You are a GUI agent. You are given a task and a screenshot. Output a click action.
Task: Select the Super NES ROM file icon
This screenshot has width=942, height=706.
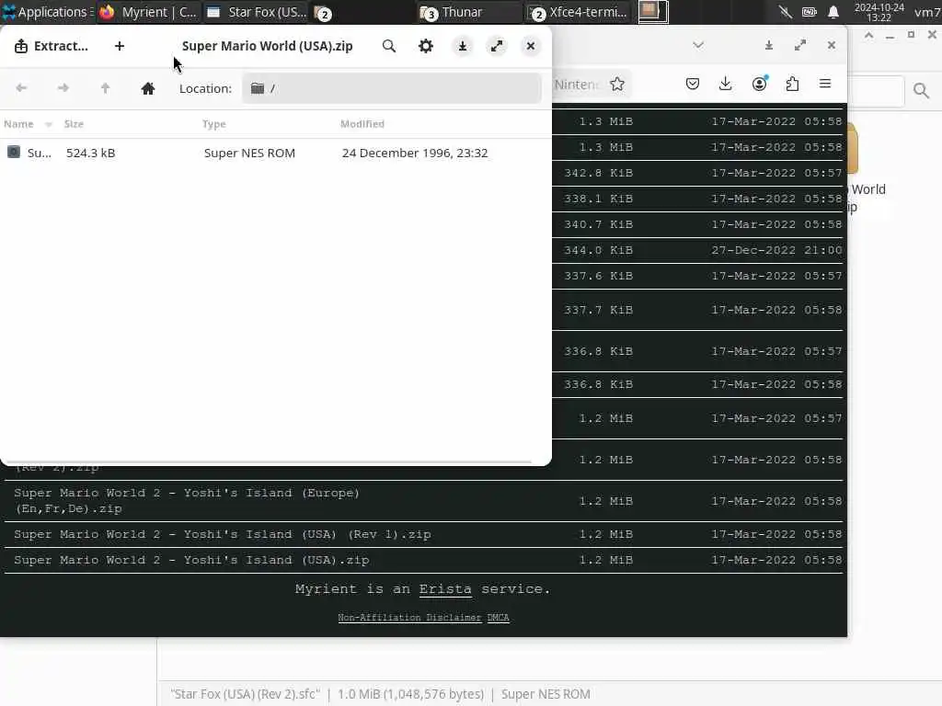[14, 152]
